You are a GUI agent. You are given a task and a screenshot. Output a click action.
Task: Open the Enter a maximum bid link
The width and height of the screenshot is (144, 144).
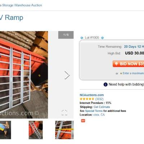[133, 73]
